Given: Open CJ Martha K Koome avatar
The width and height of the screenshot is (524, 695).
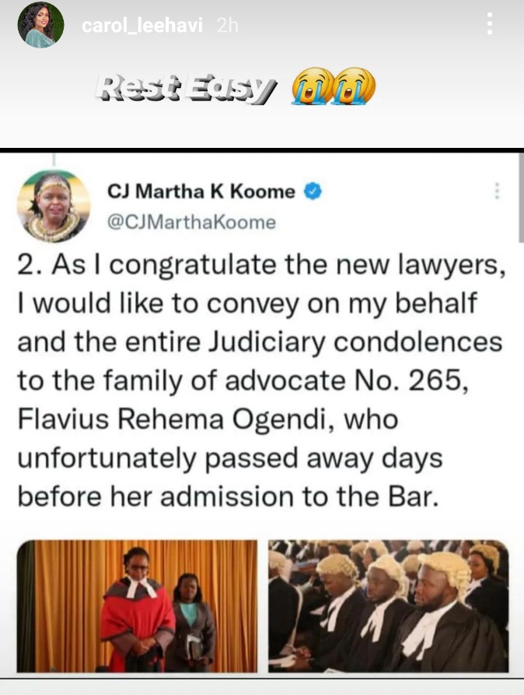Looking at the screenshot, I should [x=54, y=206].
